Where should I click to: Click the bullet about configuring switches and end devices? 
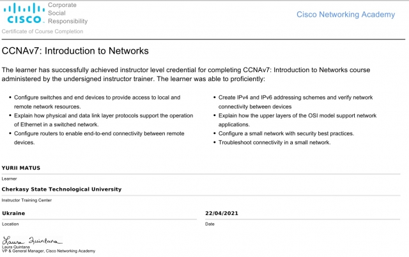pyautogui.click(x=97, y=101)
